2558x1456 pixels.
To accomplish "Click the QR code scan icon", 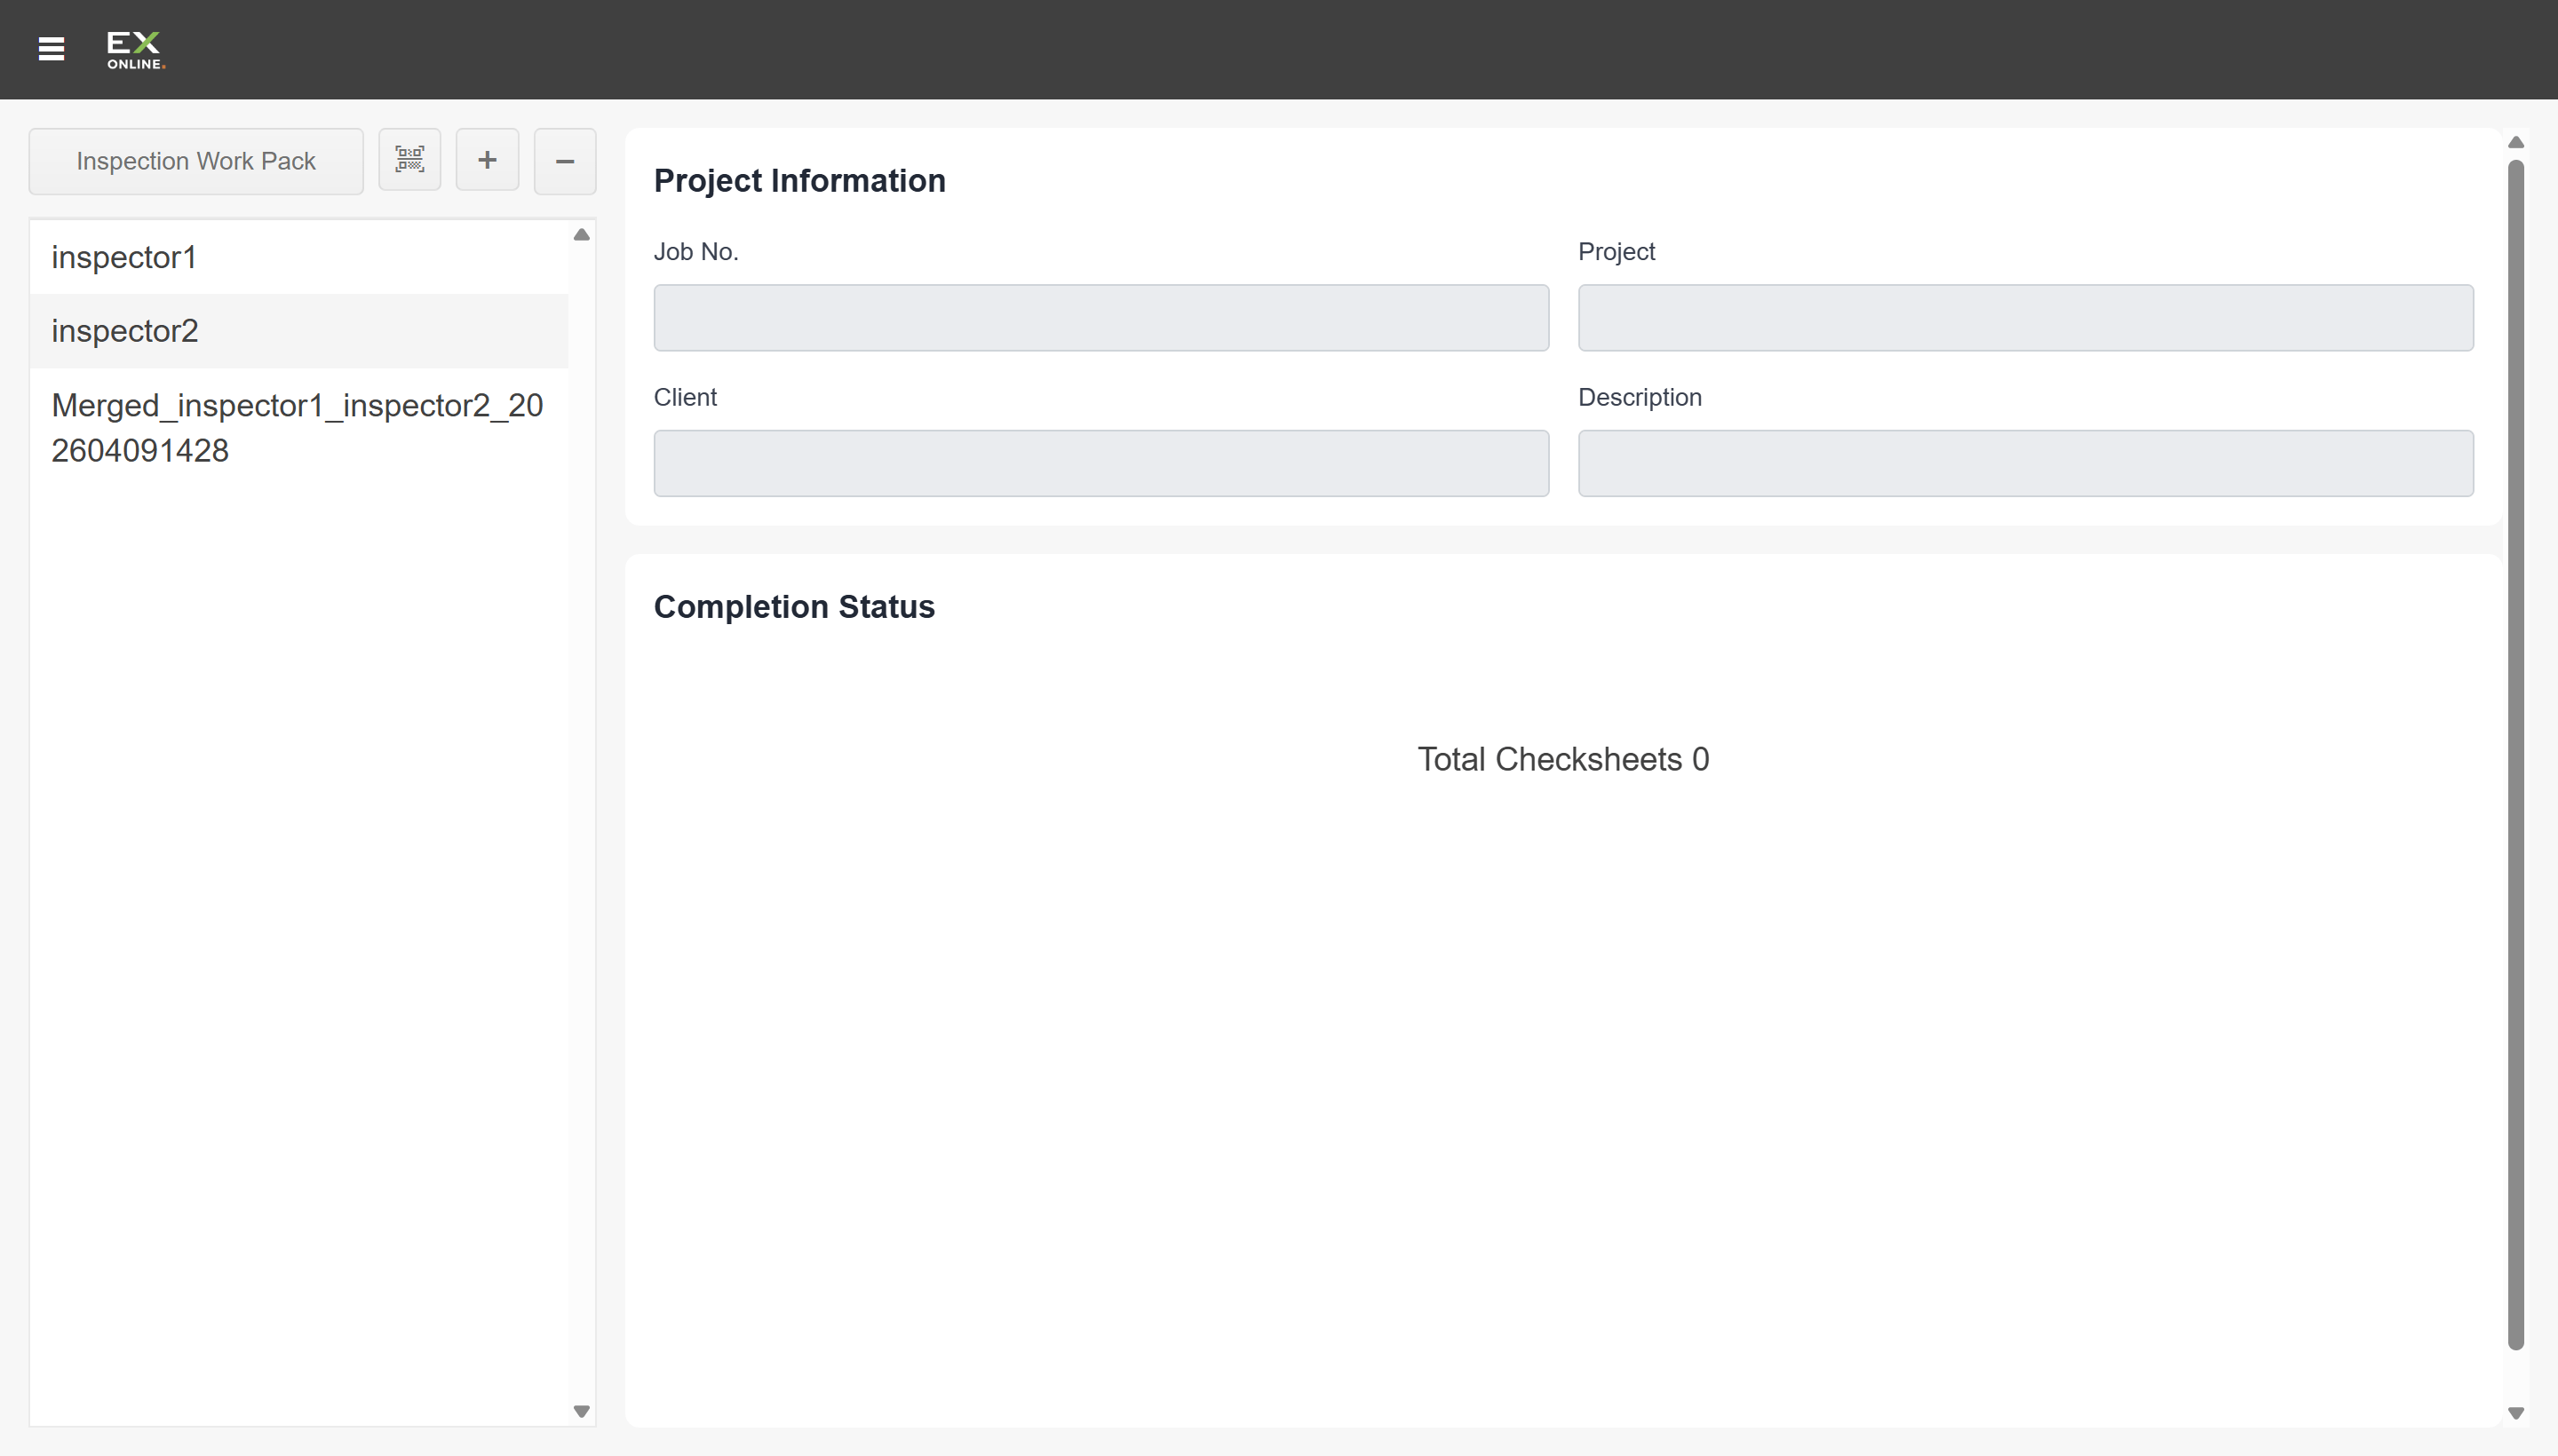I will point(409,160).
